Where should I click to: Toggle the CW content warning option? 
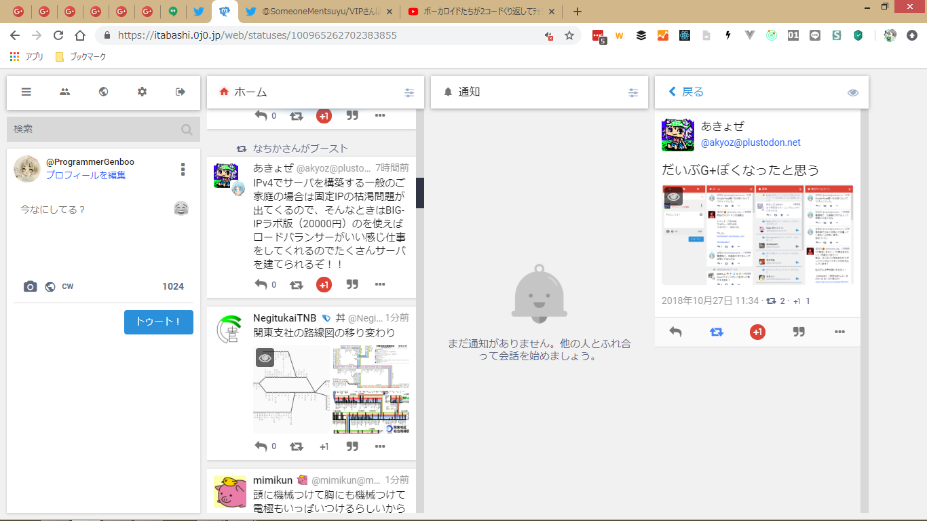[x=68, y=287]
